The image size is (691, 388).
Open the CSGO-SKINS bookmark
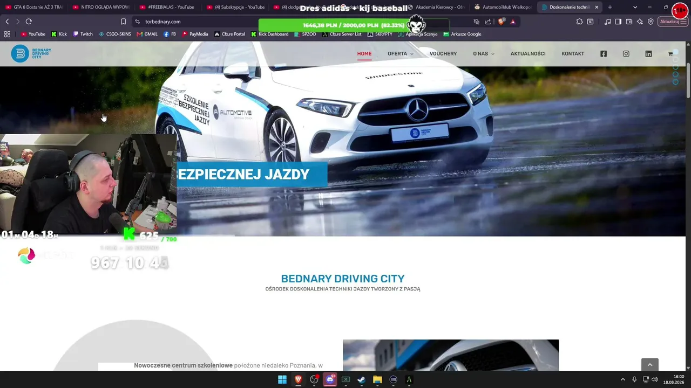(x=115, y=34)
